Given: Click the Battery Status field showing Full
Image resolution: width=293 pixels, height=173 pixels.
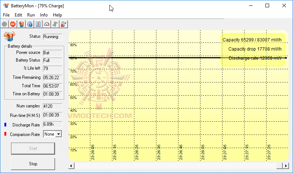Looking at the screenshot, I should click(53, 60).
